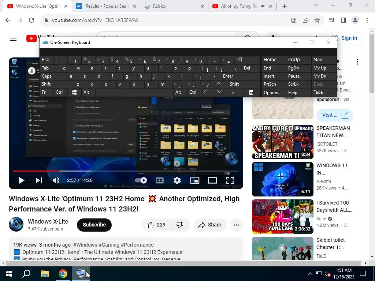Sign in to YouTube
This screenshot has height=281, width=375.
(345, 38)
